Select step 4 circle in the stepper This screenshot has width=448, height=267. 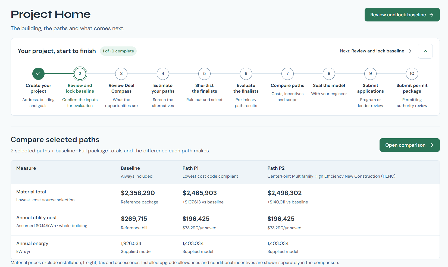(x=163, y=74)
